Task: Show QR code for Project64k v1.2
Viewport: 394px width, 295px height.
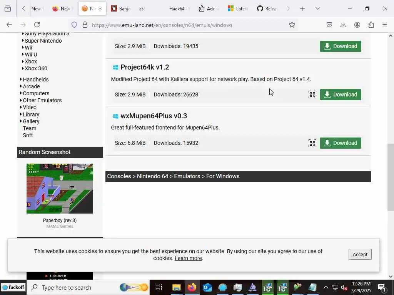Action: pyautogui.click(x=312, y=94)
